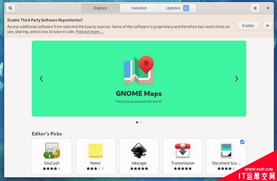
Task: Switch to the Installed tab
Action: [139, 8]
